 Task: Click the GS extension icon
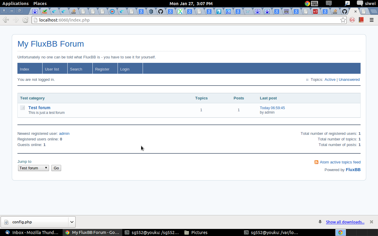(352, 20)
